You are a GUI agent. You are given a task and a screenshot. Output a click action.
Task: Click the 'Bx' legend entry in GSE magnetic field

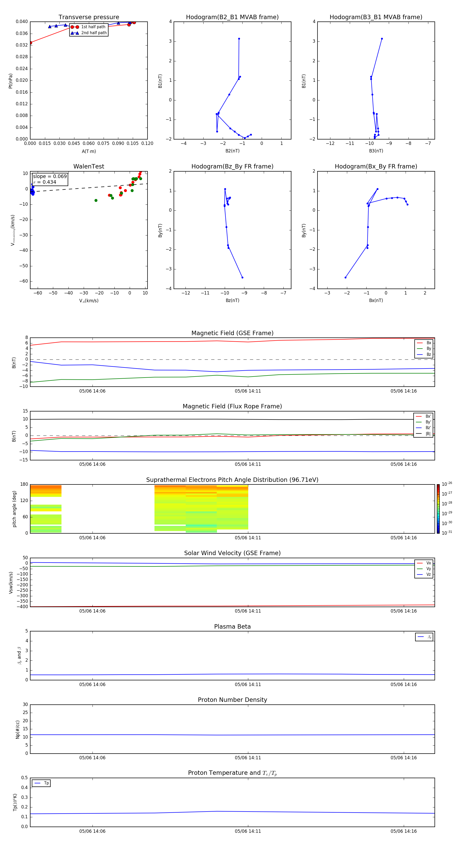424,343
